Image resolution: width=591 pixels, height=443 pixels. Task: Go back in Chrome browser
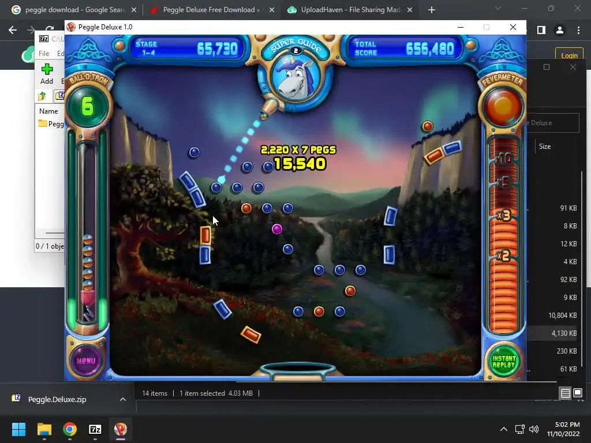(13, 30)
